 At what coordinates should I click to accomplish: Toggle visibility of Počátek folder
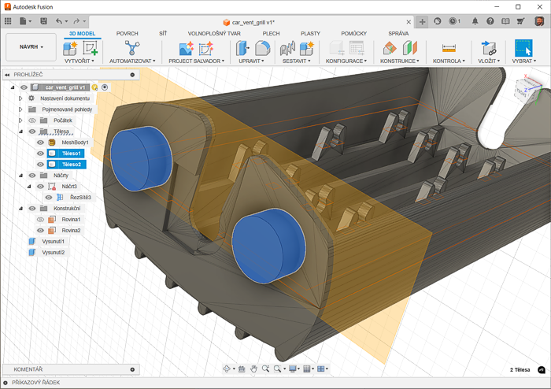tap(32, 120)
